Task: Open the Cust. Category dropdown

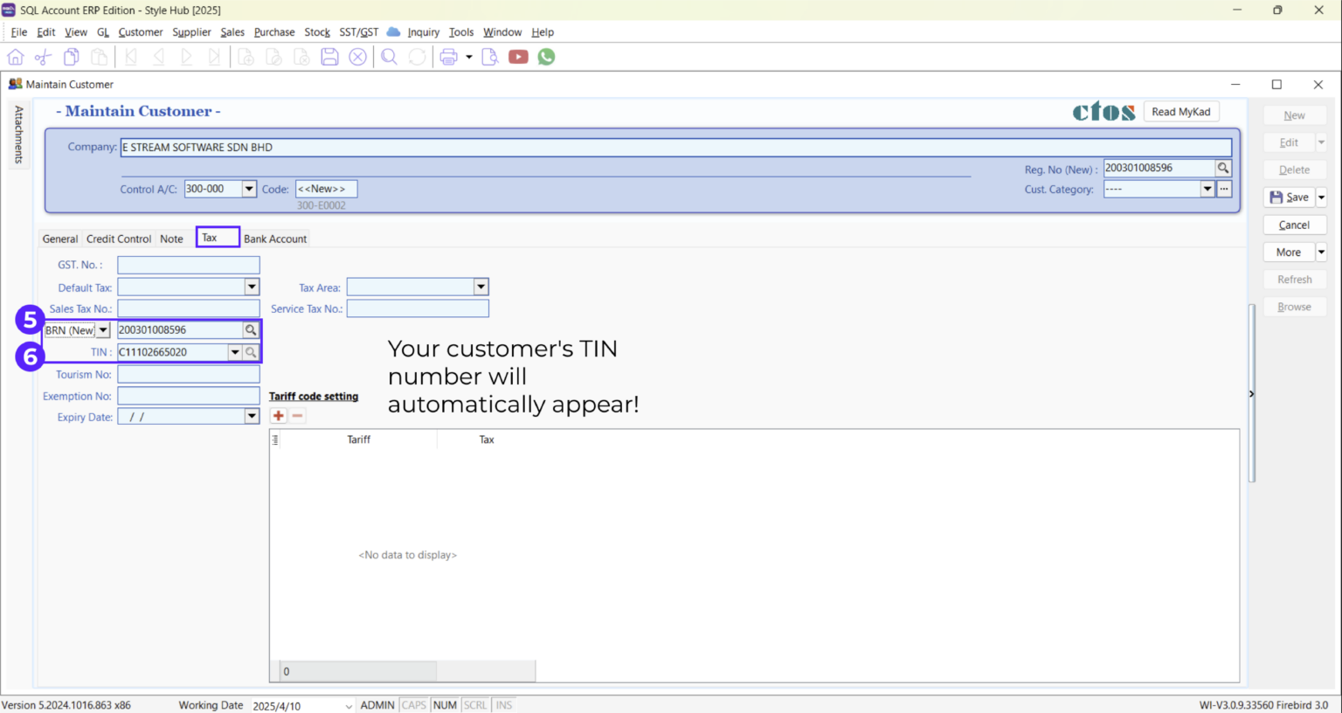Action: [x=1207, y=189]
